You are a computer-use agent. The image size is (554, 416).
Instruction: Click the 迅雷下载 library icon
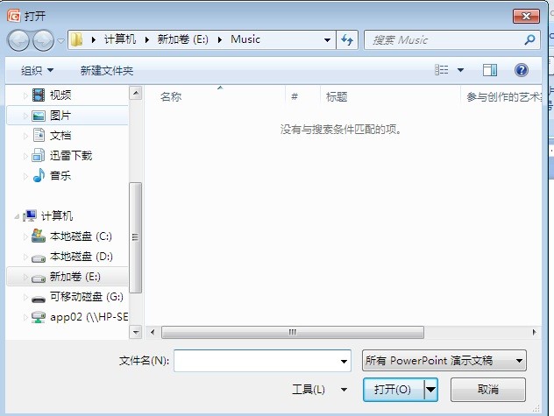[39, 155]
